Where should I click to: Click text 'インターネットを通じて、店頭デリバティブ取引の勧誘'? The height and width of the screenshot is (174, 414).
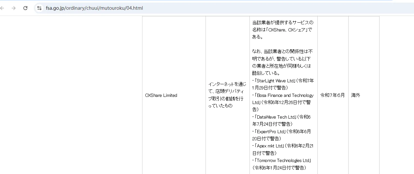tap(227, 95)
